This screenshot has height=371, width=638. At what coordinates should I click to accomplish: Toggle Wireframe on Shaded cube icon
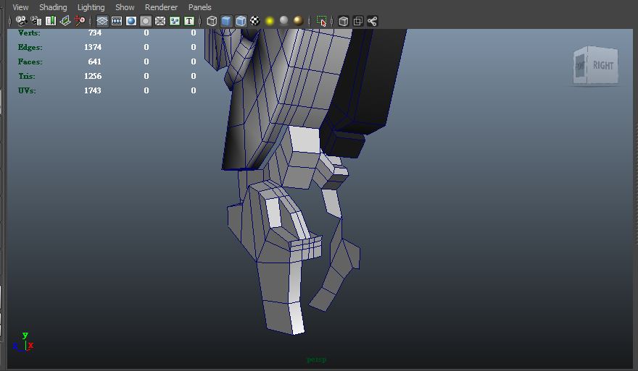[x=241, y=21]
